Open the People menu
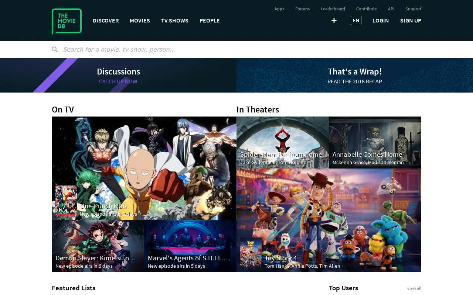 (210, 21)
